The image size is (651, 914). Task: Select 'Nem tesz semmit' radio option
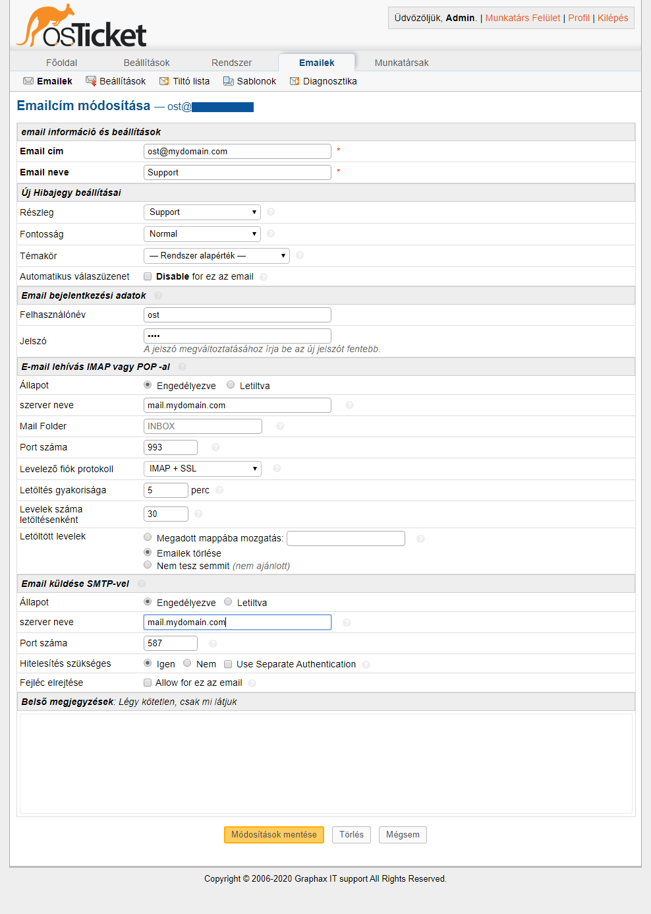(x=148, y=565)
